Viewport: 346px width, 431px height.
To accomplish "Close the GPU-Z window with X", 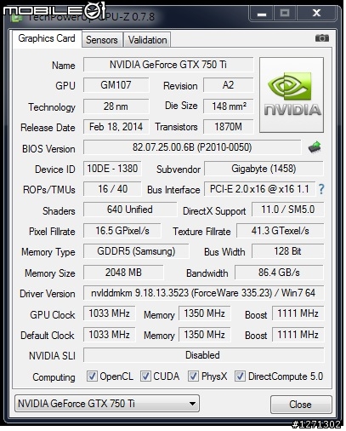I will (316, 13).
